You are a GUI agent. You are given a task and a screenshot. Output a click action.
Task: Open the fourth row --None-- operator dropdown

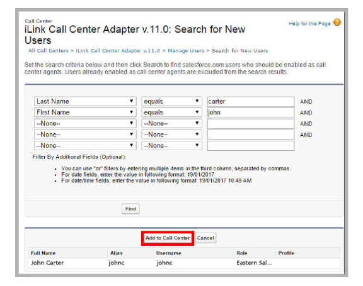(171, 135)
